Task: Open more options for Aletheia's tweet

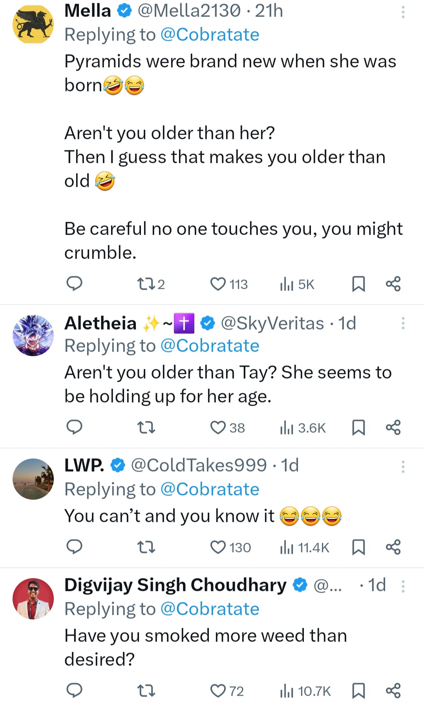Action: tap(403, 323)
